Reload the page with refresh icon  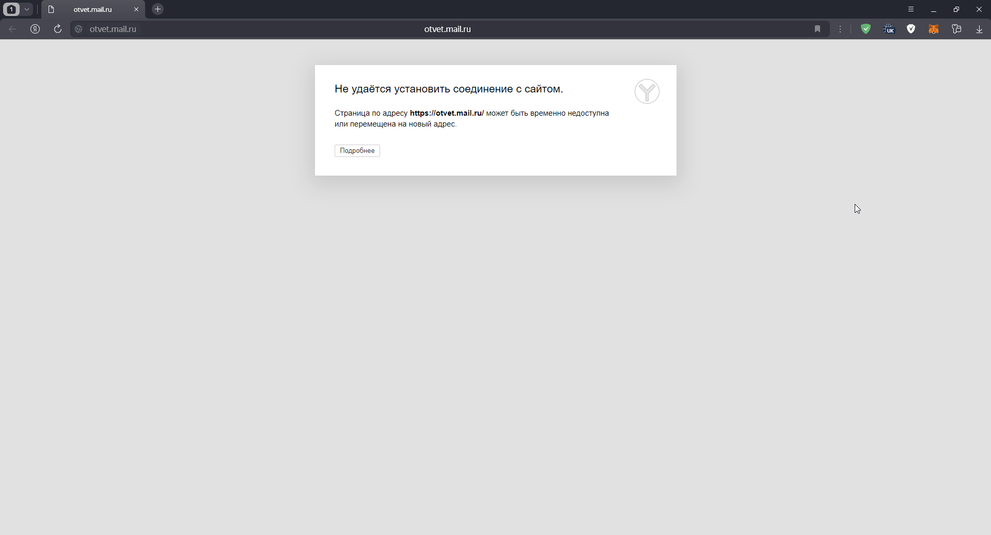pos(58,29)
